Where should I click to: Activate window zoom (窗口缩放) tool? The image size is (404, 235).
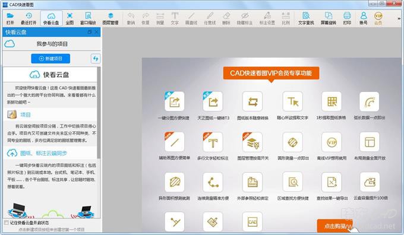(88, 18)
